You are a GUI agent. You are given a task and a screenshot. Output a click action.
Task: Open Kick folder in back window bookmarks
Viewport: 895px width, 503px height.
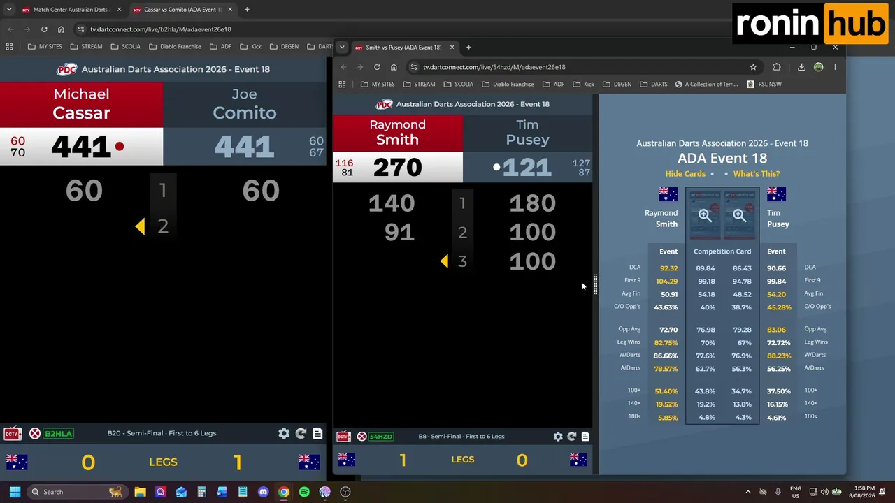[250, 47]
